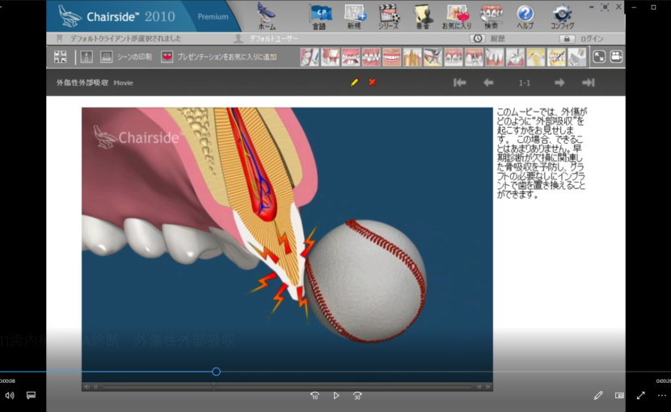This screenshot has height=412, width=671.
Task: Switch to mini view mode
Action: 619,396
